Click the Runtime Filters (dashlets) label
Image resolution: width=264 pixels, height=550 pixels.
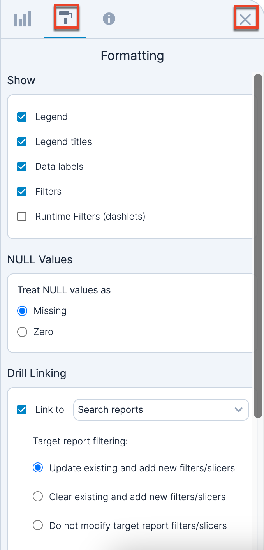tap(90, 217)
